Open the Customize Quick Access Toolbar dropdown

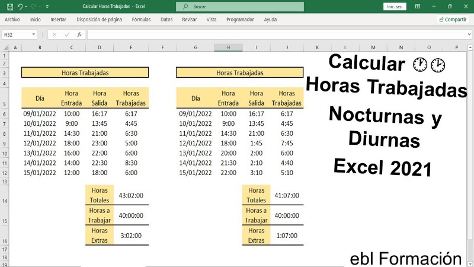[48, 7]
